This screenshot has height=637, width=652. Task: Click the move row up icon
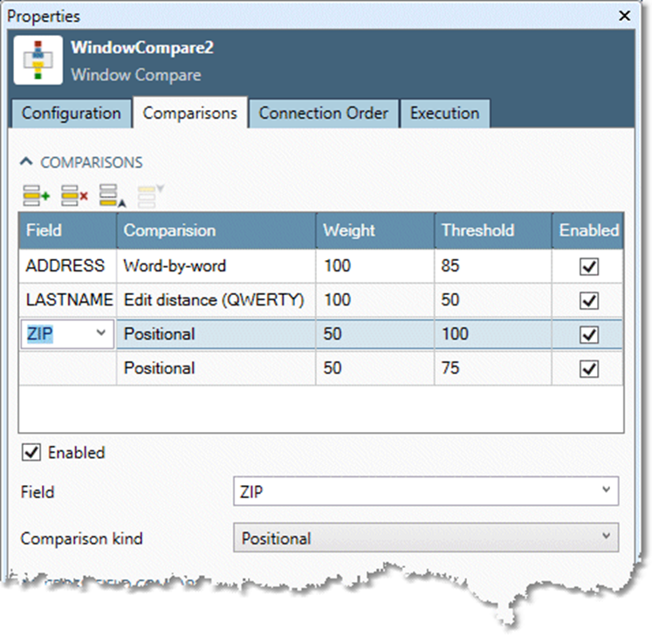point(111,196)
